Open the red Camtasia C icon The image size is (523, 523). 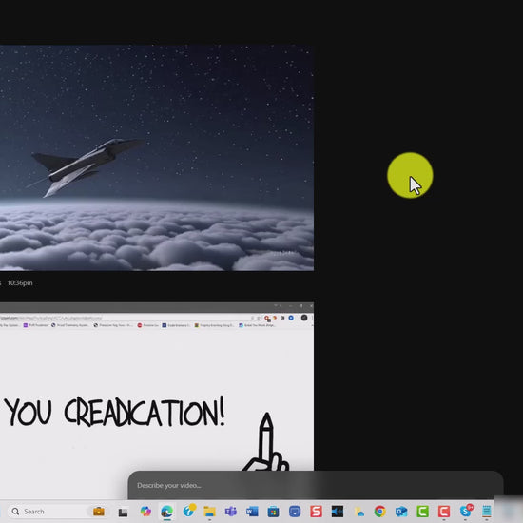(444, 512)
